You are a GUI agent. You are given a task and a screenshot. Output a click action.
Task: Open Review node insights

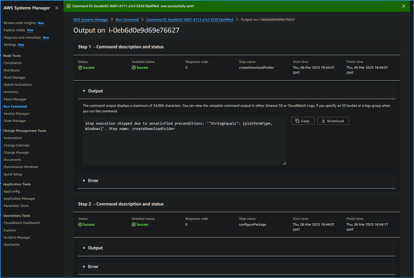coord(20,23)
